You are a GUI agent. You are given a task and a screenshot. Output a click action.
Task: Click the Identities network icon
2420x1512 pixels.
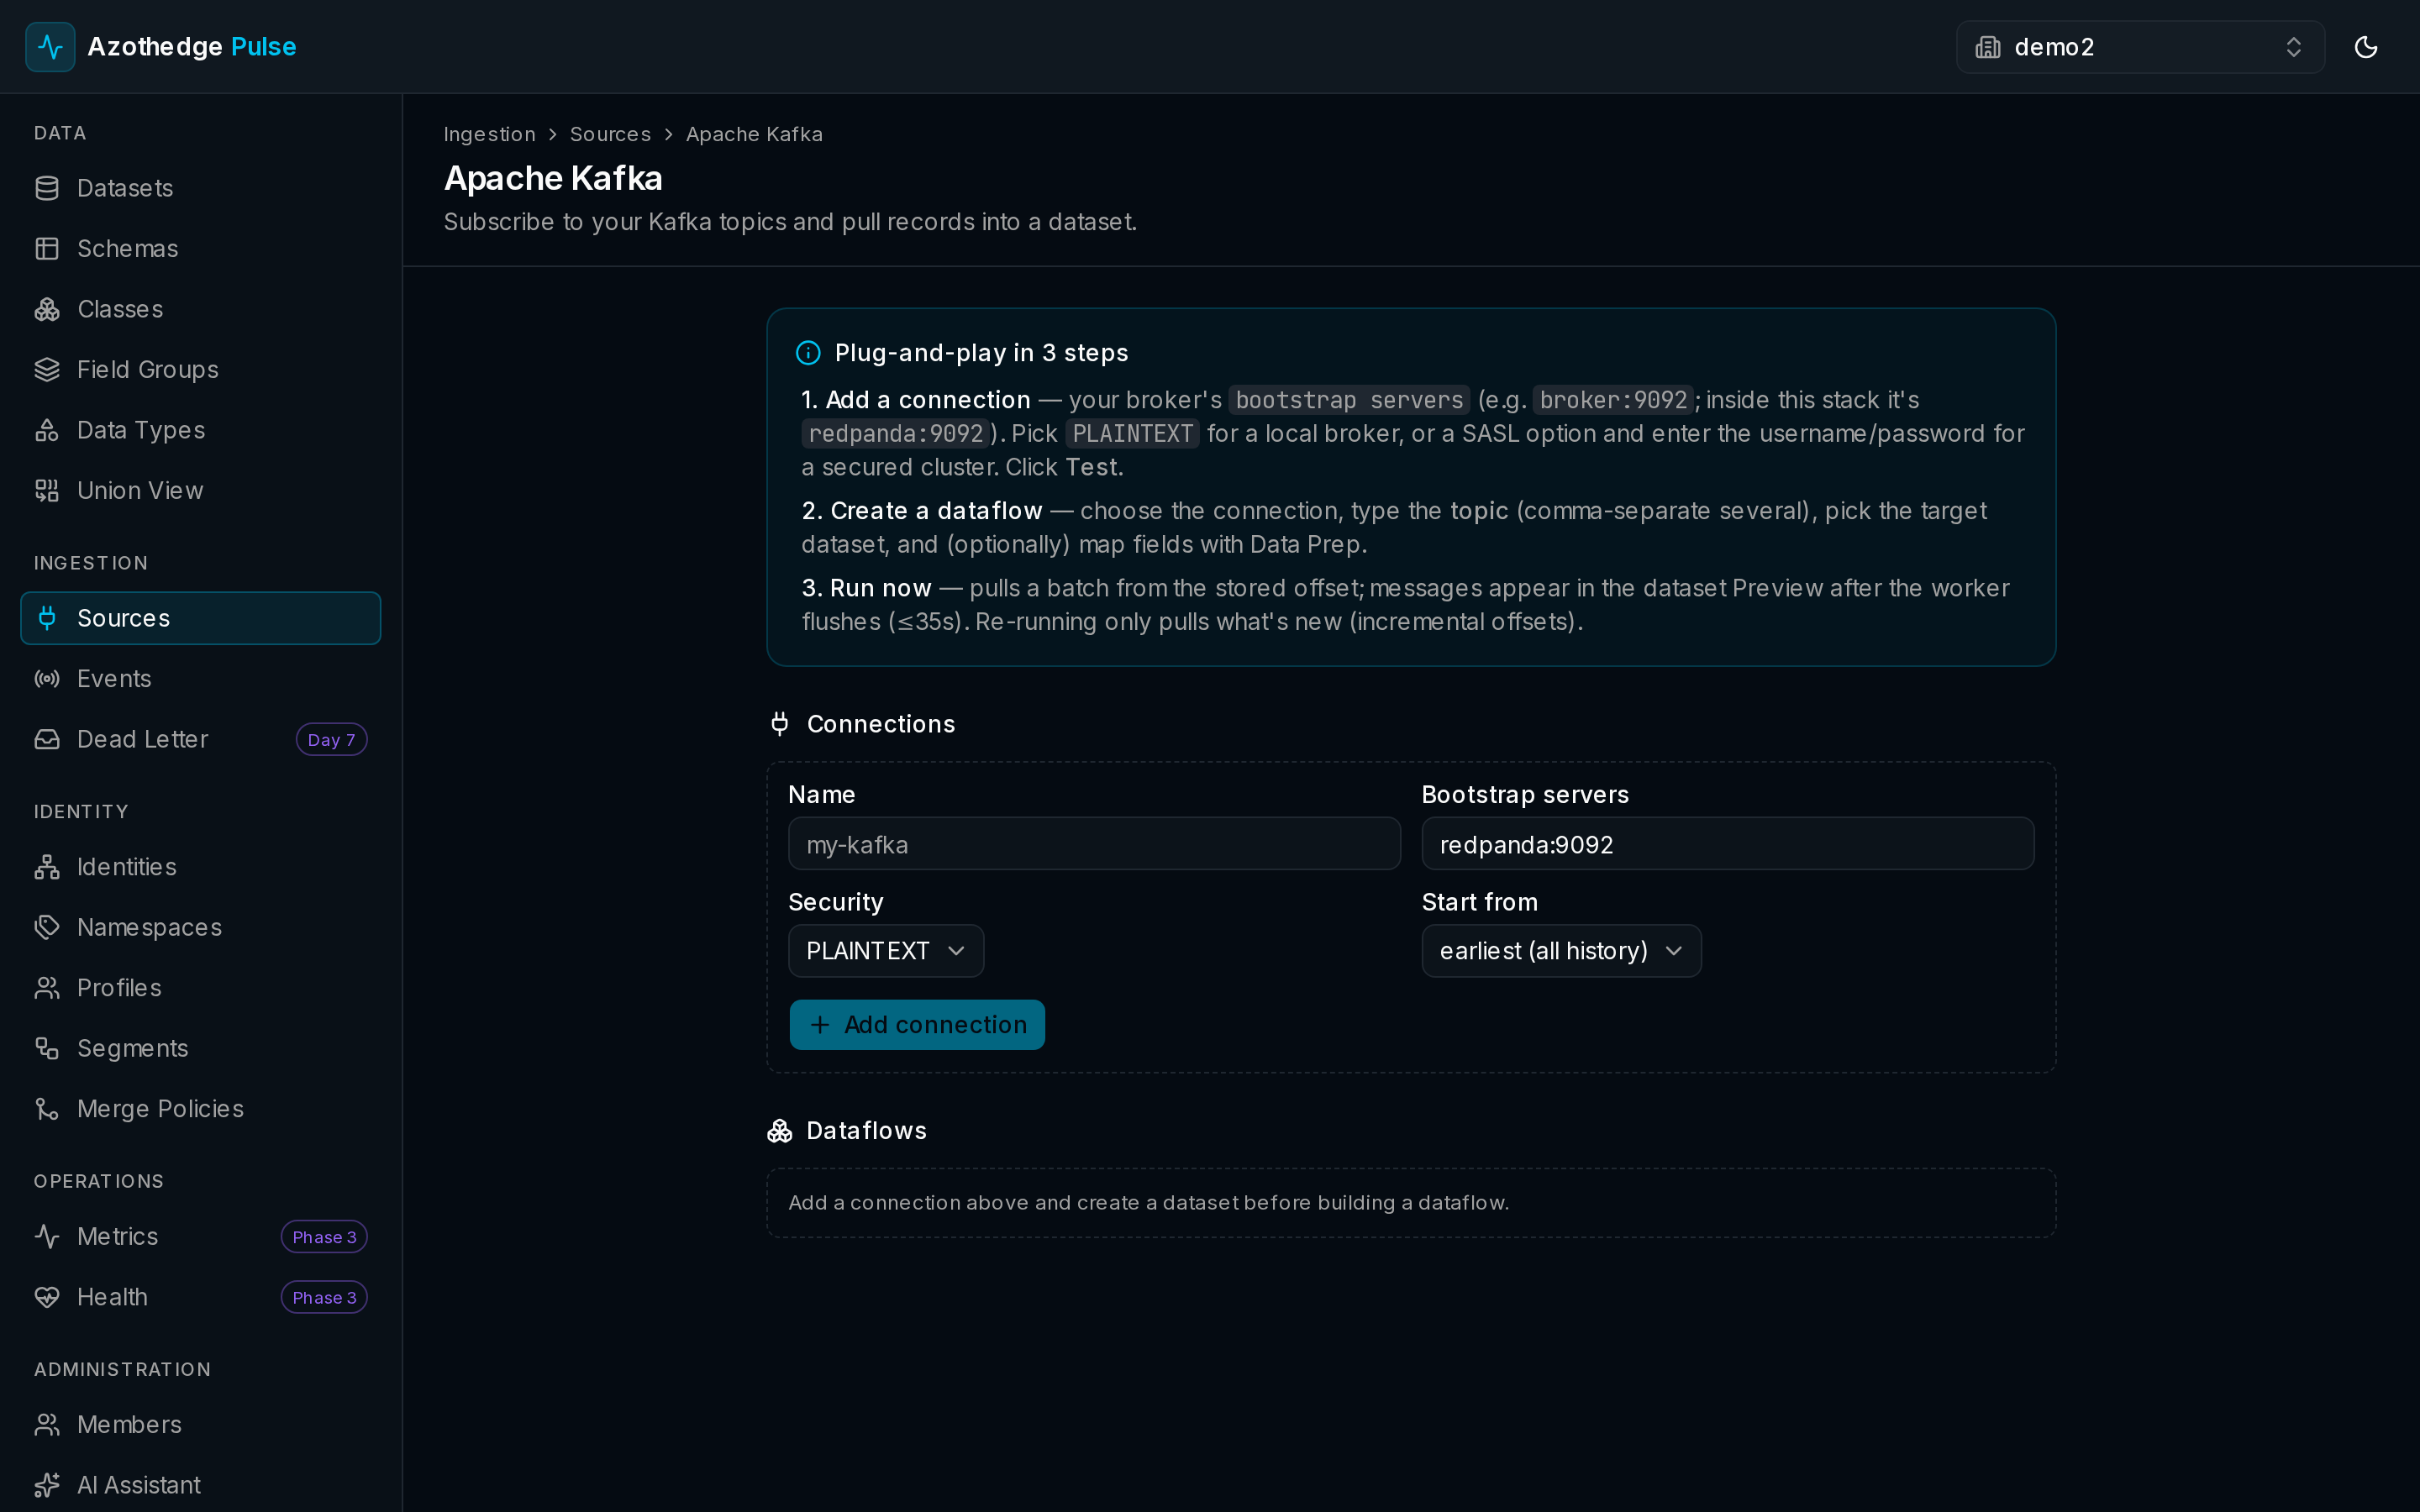pos(47,867)
